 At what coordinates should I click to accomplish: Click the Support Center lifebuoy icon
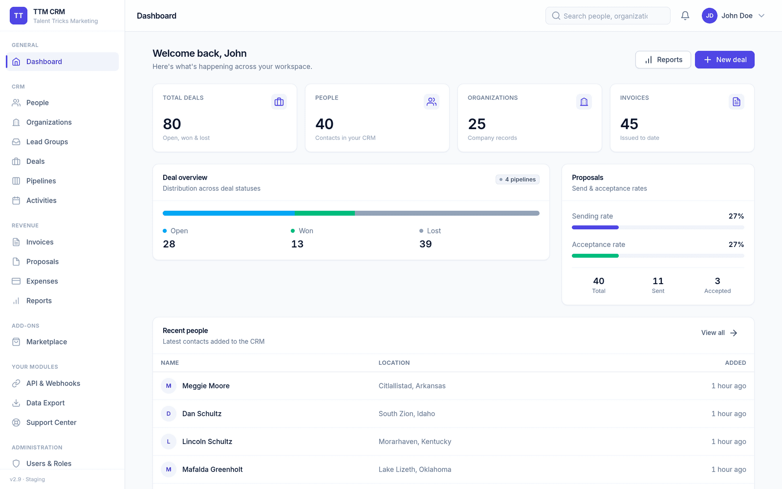16,422
